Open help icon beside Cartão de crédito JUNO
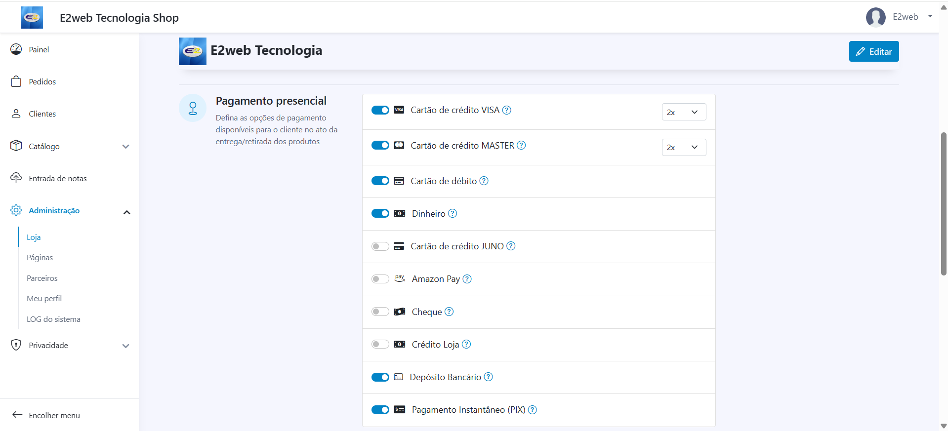Screen dimensions: 948x431 (x=511, y=246)
